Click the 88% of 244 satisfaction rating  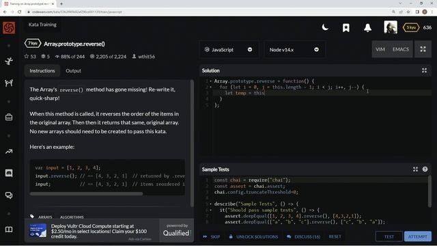tap(70, 56)
